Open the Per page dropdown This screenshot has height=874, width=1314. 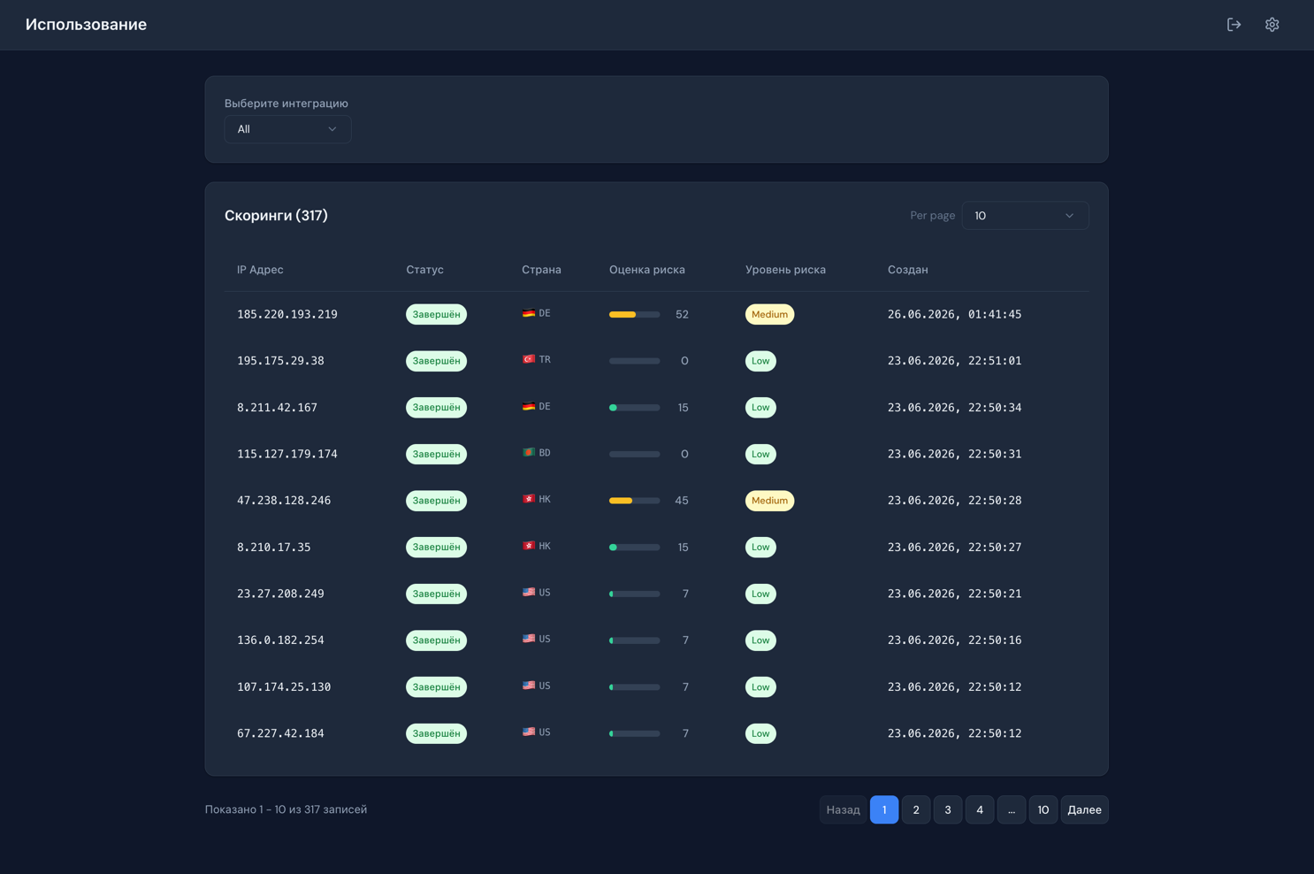point(1025,216)
